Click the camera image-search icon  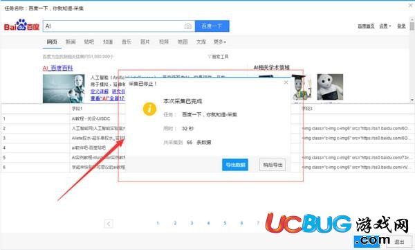pyautogui.click(x=187, y=26)
